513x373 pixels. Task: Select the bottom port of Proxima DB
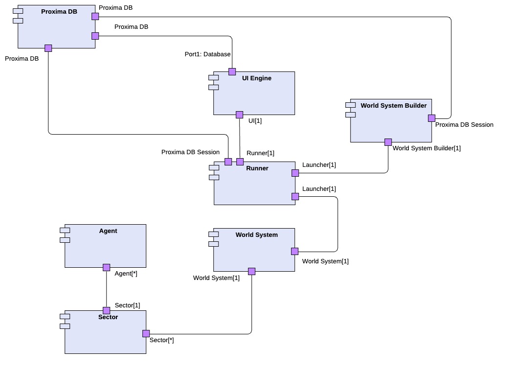pos(48,48)
